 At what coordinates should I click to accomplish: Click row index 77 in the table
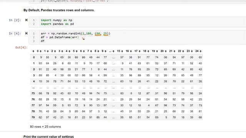click(x=33, y=105)
